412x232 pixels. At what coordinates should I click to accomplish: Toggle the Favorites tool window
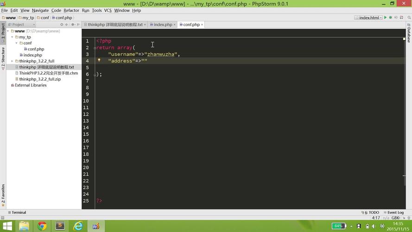(3, 194)
